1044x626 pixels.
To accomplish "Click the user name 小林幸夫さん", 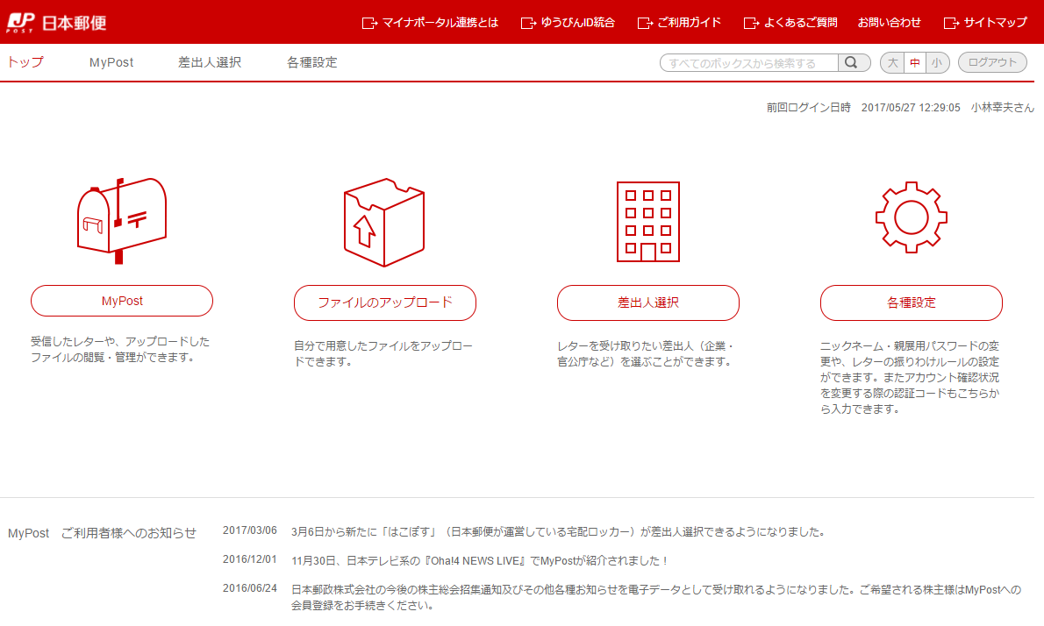I will point(1002,107).
